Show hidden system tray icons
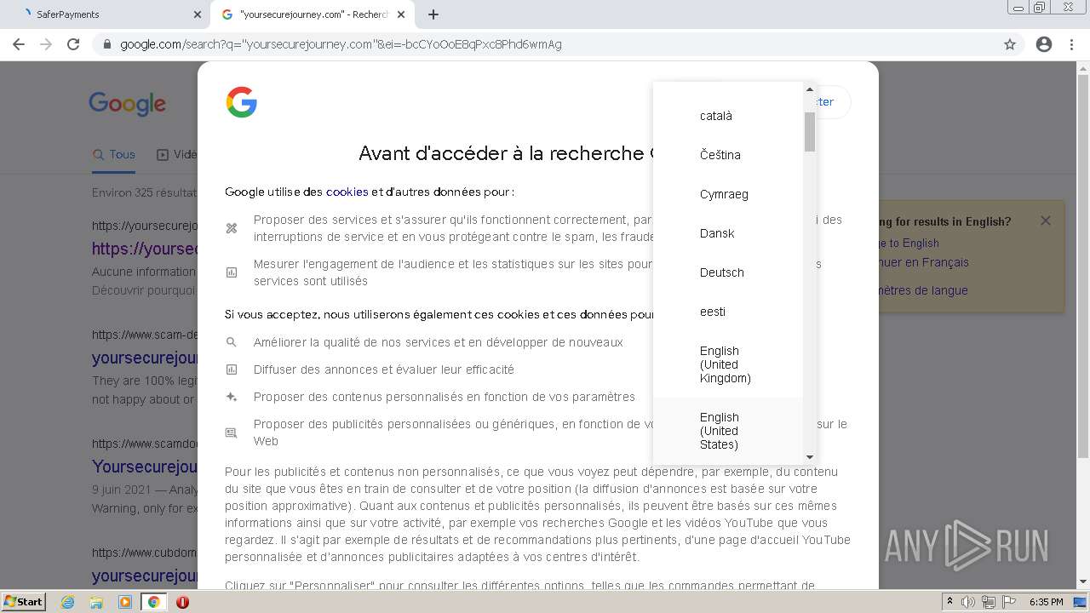1090x613 pixels. tap(950, 602)
